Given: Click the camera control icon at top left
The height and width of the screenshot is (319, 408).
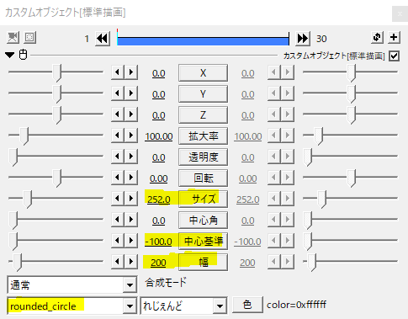Looking at the screenshot, I should [x=13, y=37].
